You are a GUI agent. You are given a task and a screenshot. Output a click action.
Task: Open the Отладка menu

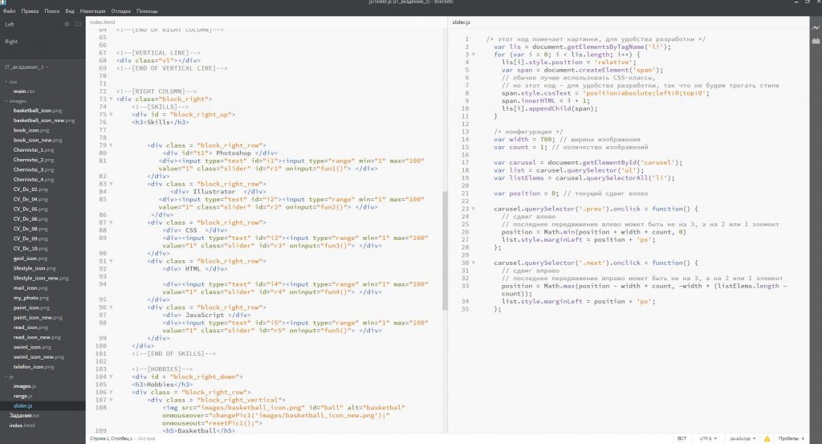pyautogui.click(x=121, y=11)
